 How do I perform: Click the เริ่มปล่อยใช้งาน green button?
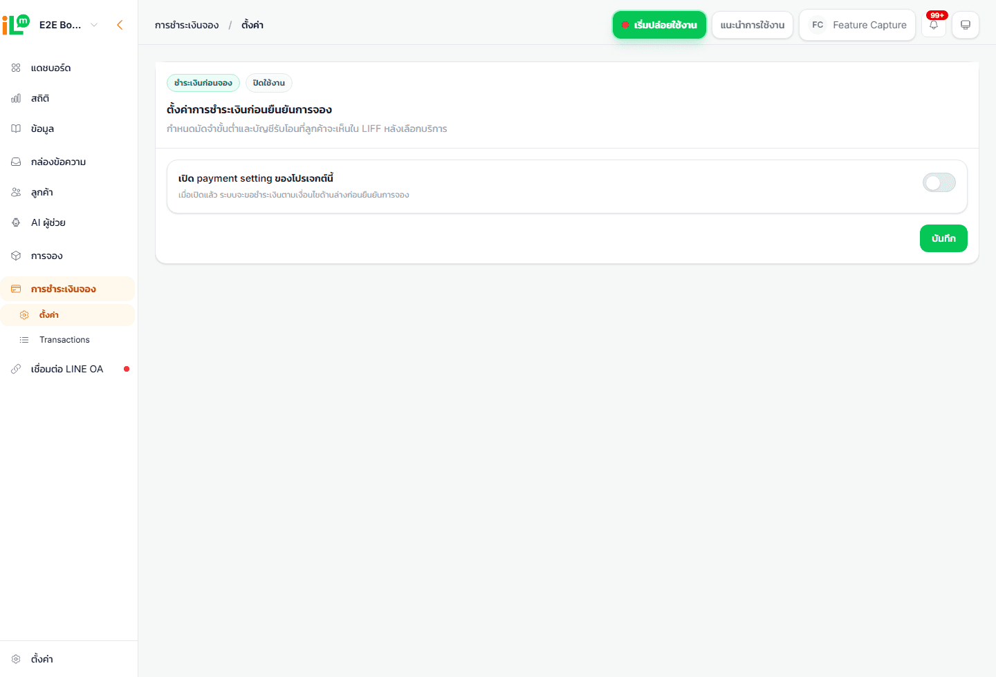(659, 25)
